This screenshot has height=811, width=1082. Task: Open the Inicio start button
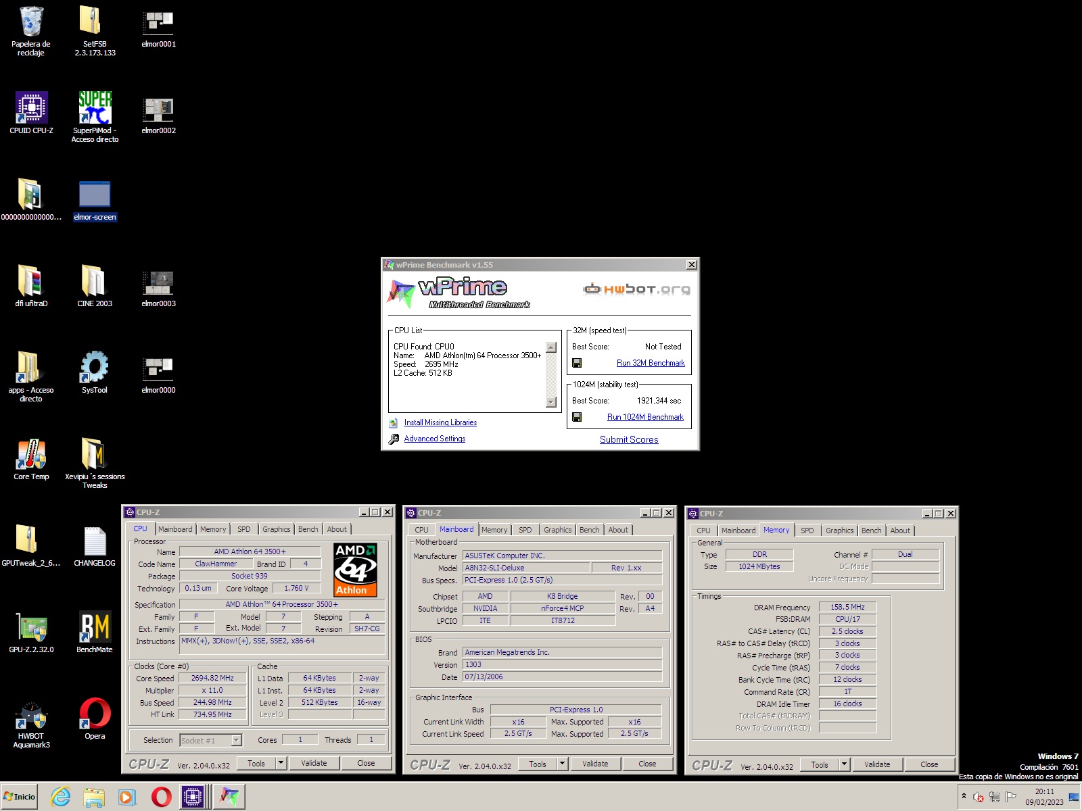pyautogui.click(x=20, y=797)
